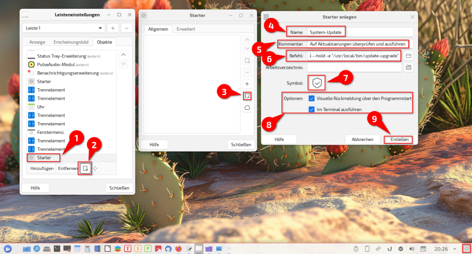Choose folder for Arbeitsverzeichnis field
The image size is (472, 254).
click(408, 68)
